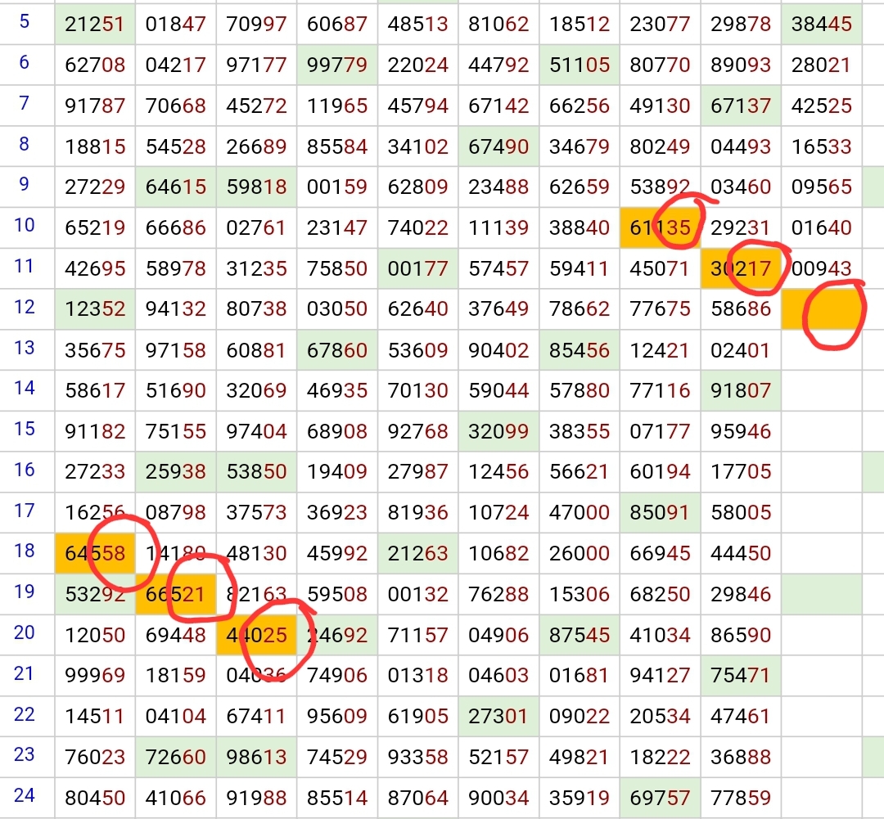
Task: Select the orange cell 66521
Action: point(175,594)
